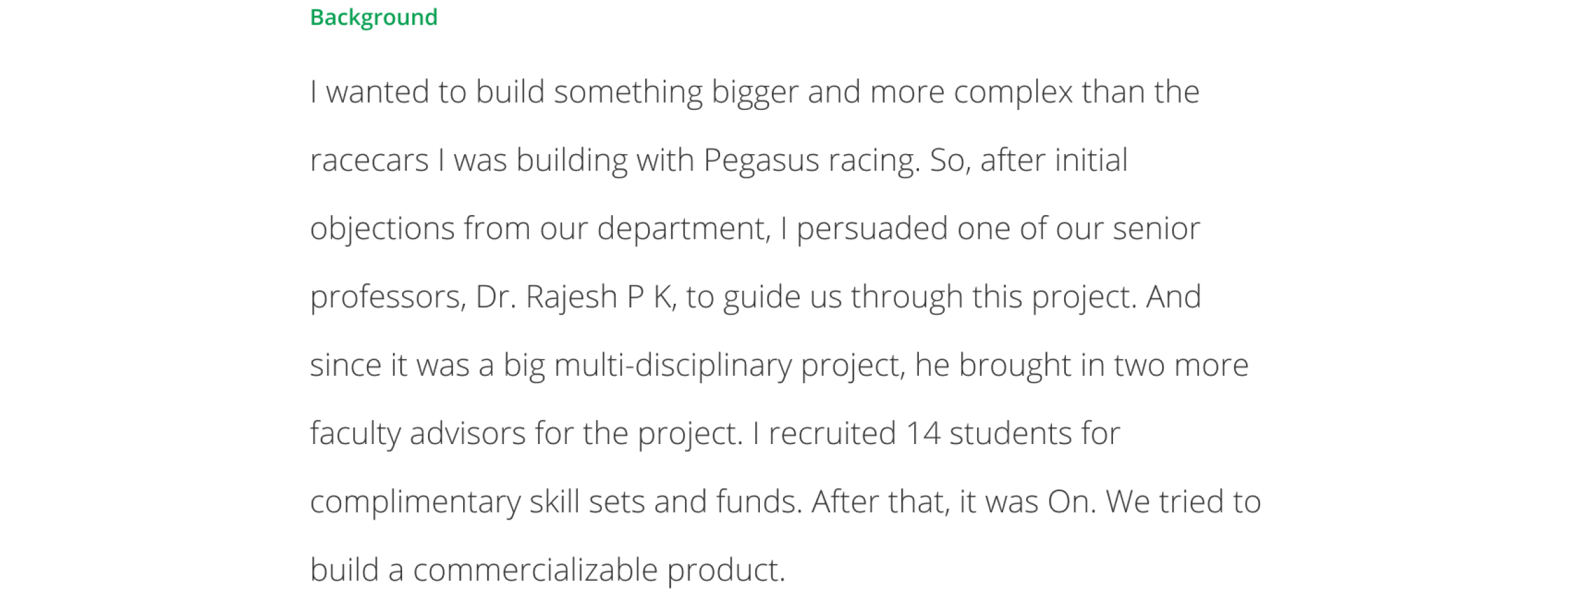Click the number "14" before students
This screenshot has width=1590, height=589.
click(923, 433)
